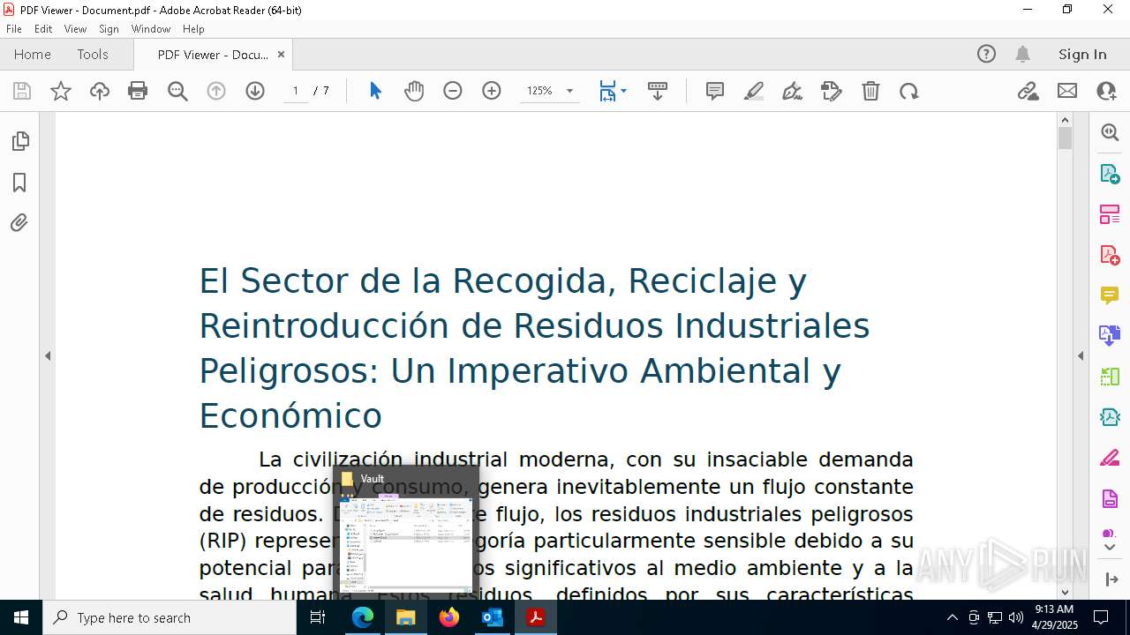Zoom in with plus icon
Screen dimensions: 1130x635
(492, 91)
